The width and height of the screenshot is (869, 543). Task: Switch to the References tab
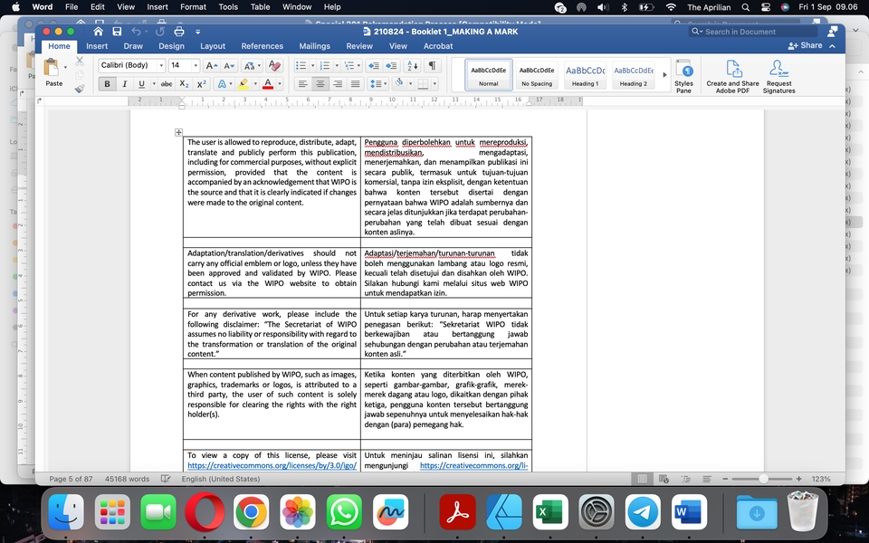262,46
